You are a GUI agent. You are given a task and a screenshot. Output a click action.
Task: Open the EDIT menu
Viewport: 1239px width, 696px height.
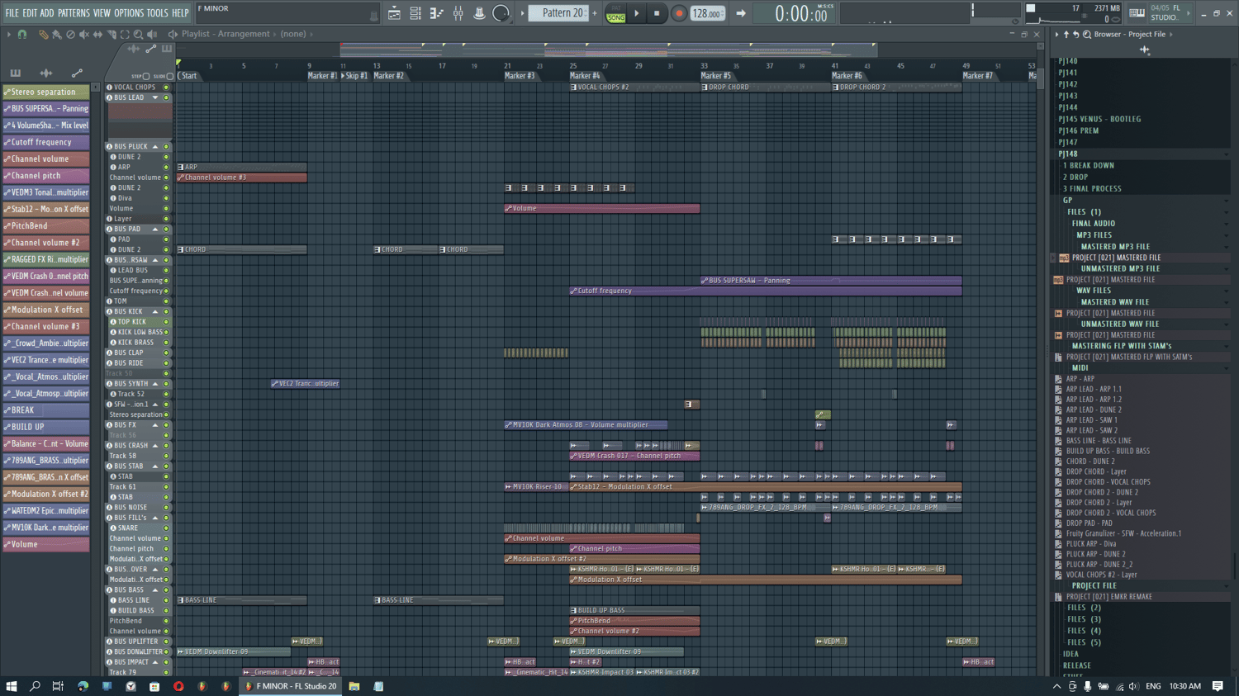(x=30, y=13)
